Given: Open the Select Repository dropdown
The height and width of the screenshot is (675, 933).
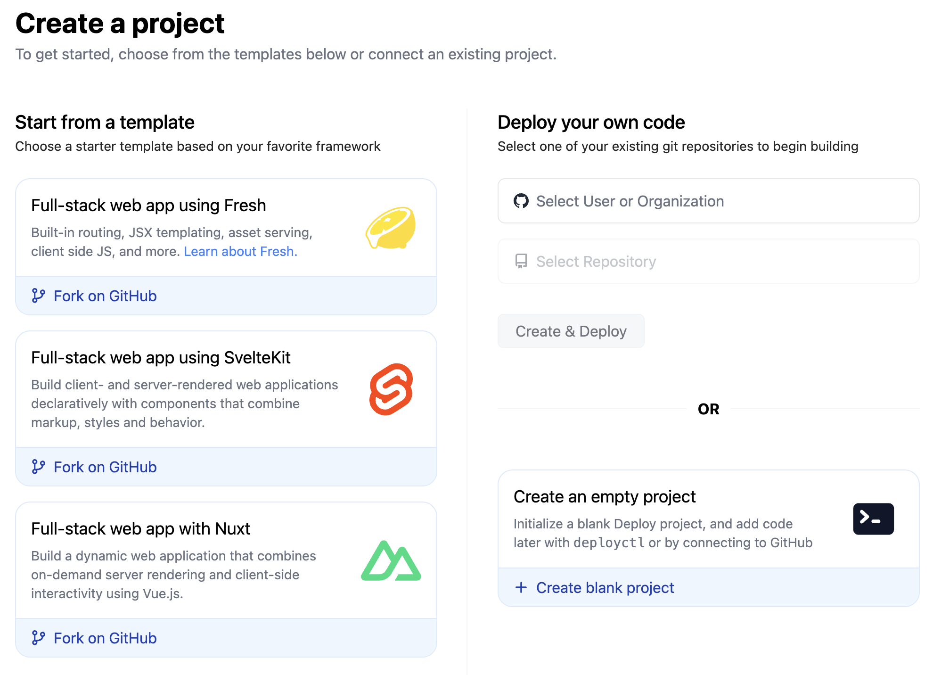Looking at the screenshot, I should (709, 261).
